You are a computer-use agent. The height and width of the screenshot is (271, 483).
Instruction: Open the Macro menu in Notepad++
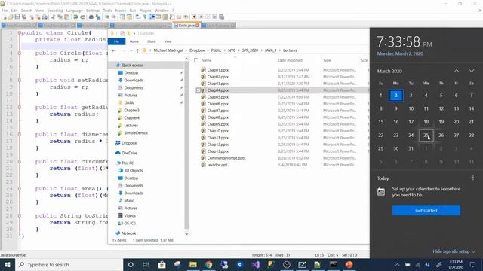(x=121, y=11)
